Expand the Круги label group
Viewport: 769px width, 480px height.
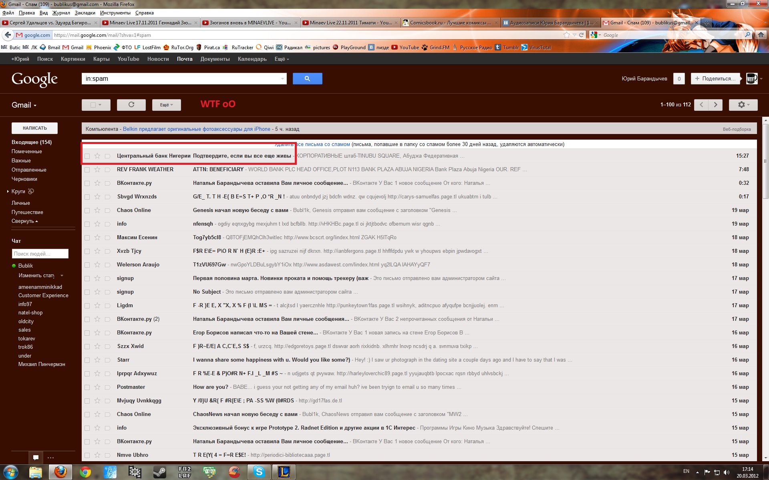click(8, 192)
